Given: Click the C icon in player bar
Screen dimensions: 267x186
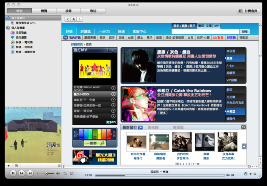Looking at the screenshot, I should point(255,174).
